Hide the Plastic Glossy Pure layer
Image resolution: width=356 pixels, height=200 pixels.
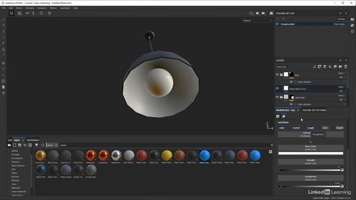tap(277, 88)
